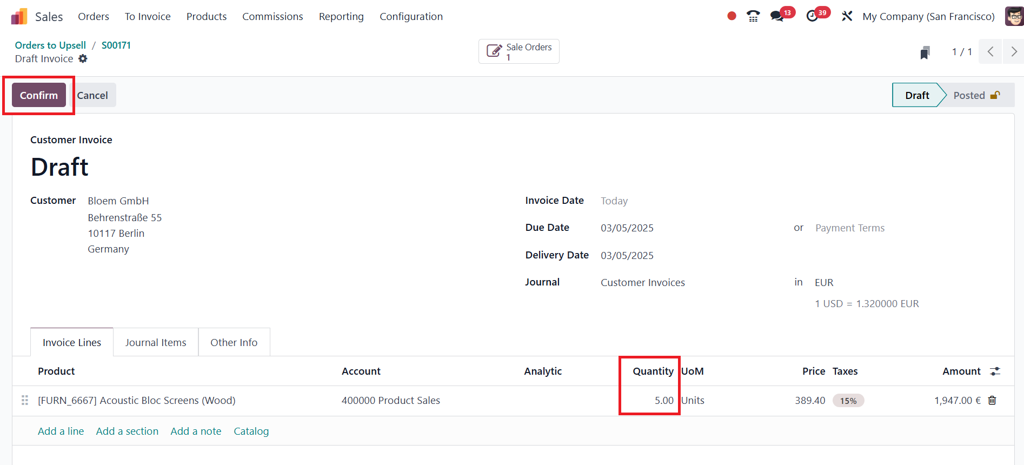Click the red recording indicator dot
1024x465 pixels.
coord(732,16)
